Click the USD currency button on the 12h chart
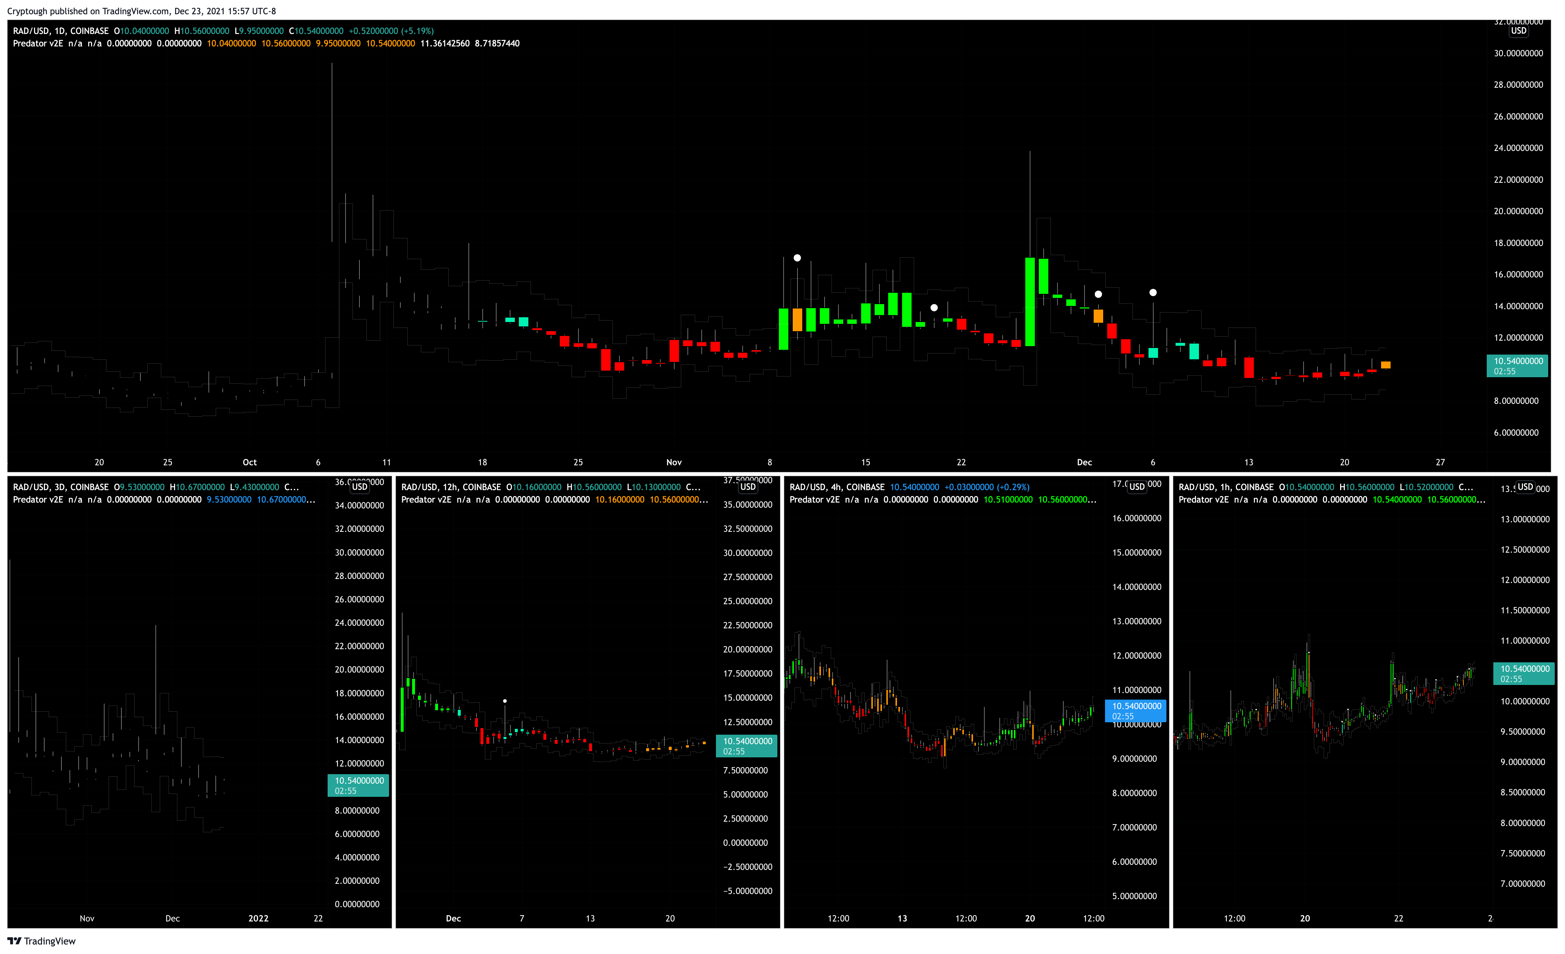This screenshot has width=1565, height=954. click(748, 487)
